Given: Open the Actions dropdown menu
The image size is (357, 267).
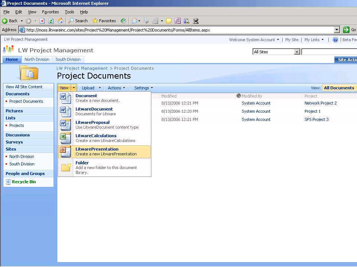Looking at the screenshot, I should tap(116, 88).
